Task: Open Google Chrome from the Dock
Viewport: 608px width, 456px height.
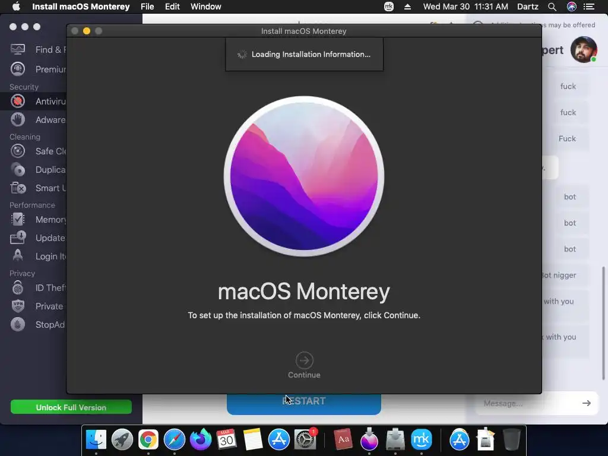Action: [x=148, y=439]
